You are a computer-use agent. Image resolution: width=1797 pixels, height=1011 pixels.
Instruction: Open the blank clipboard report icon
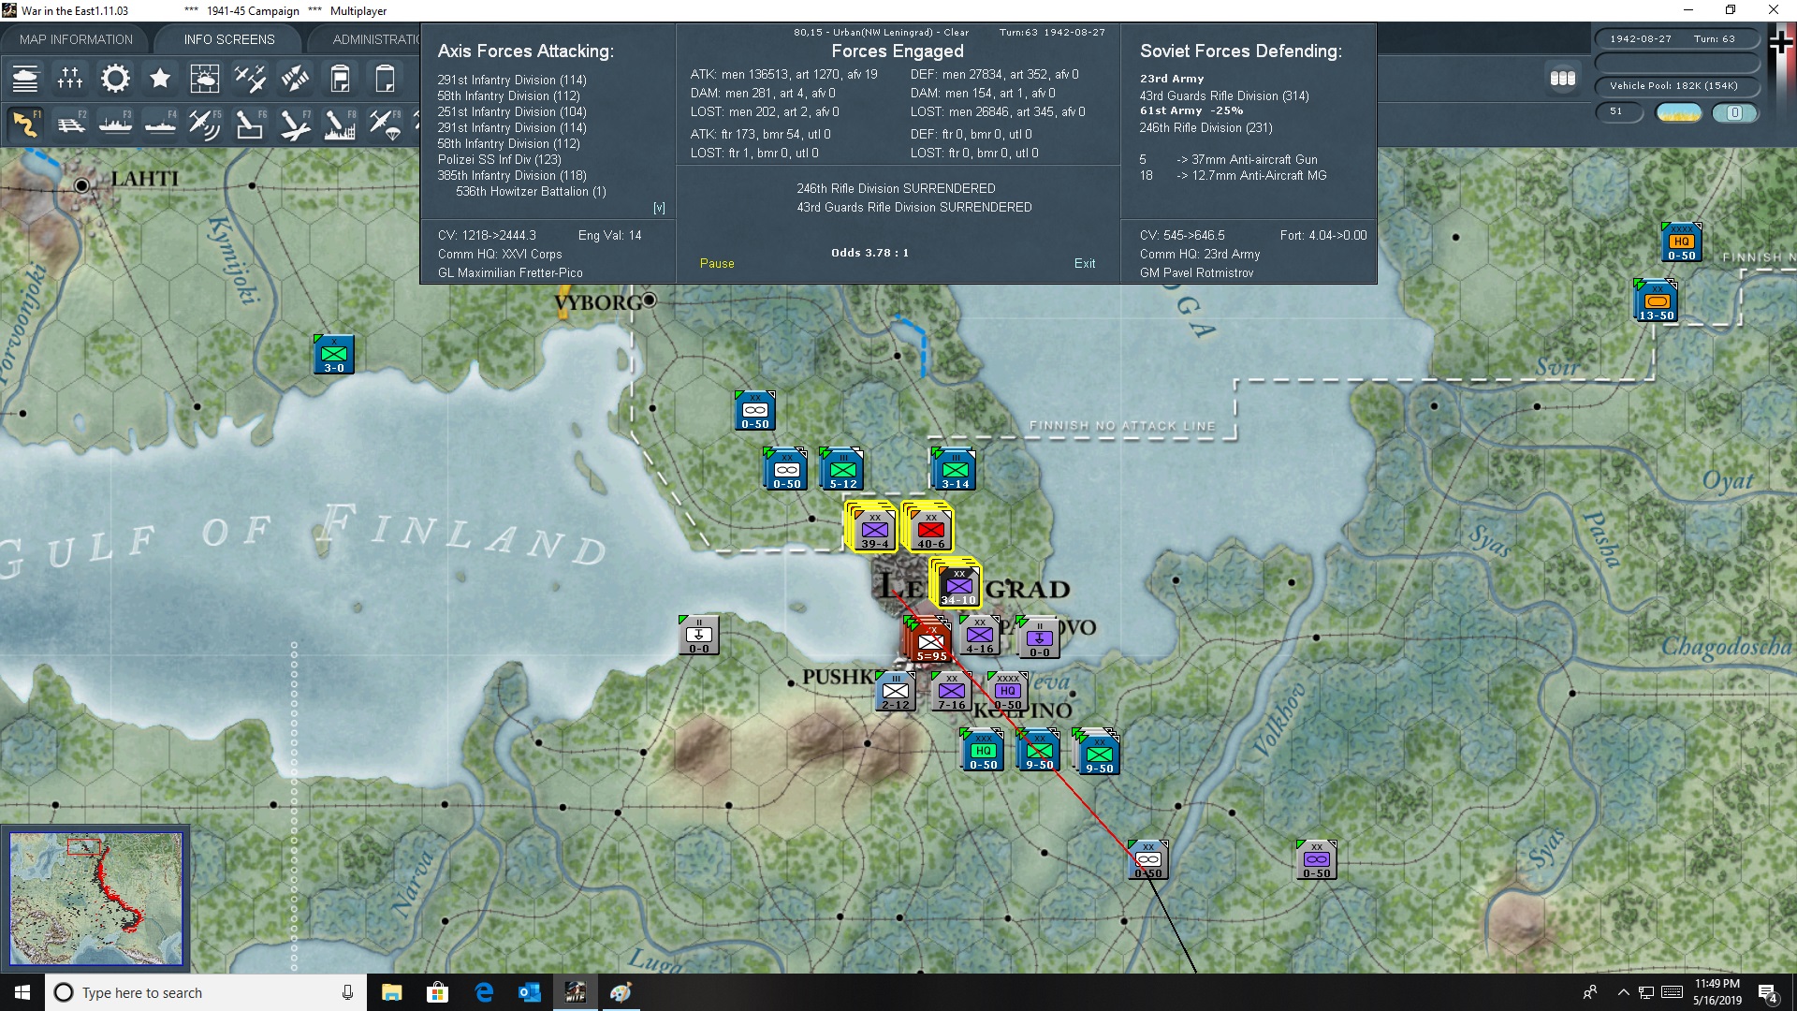pos(385,79)
